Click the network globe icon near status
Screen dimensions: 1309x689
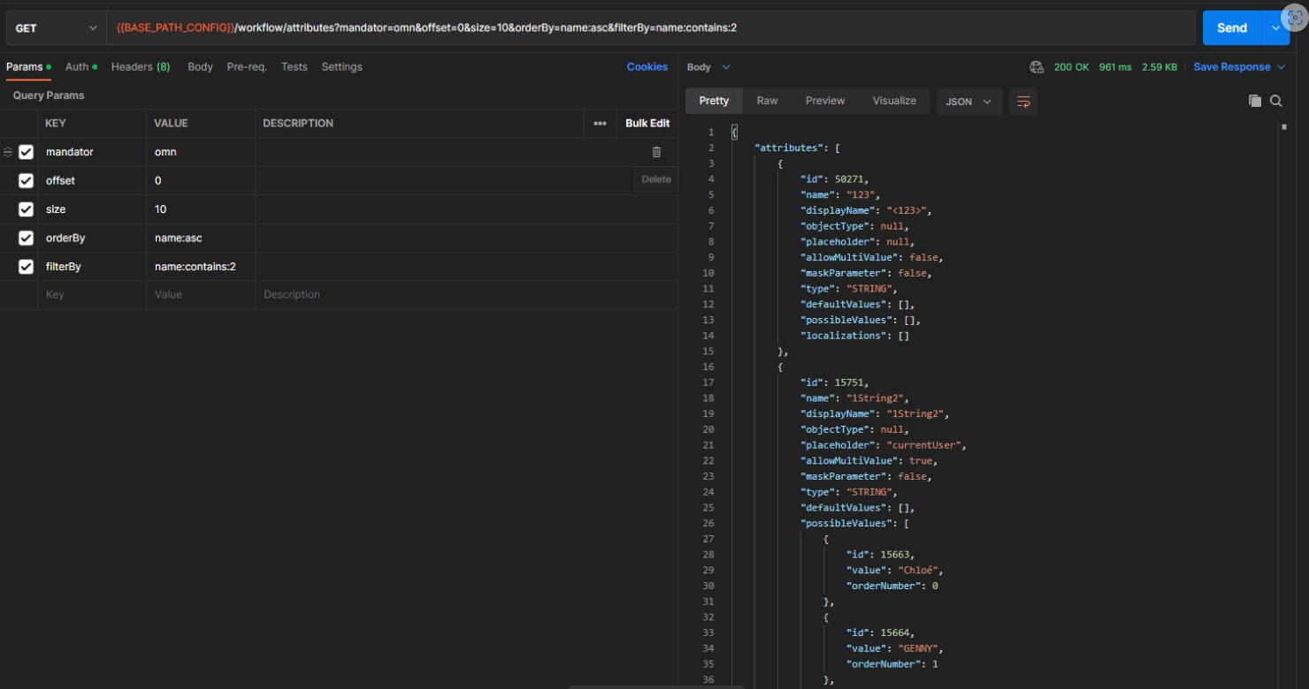click(x=1037, y=67)
